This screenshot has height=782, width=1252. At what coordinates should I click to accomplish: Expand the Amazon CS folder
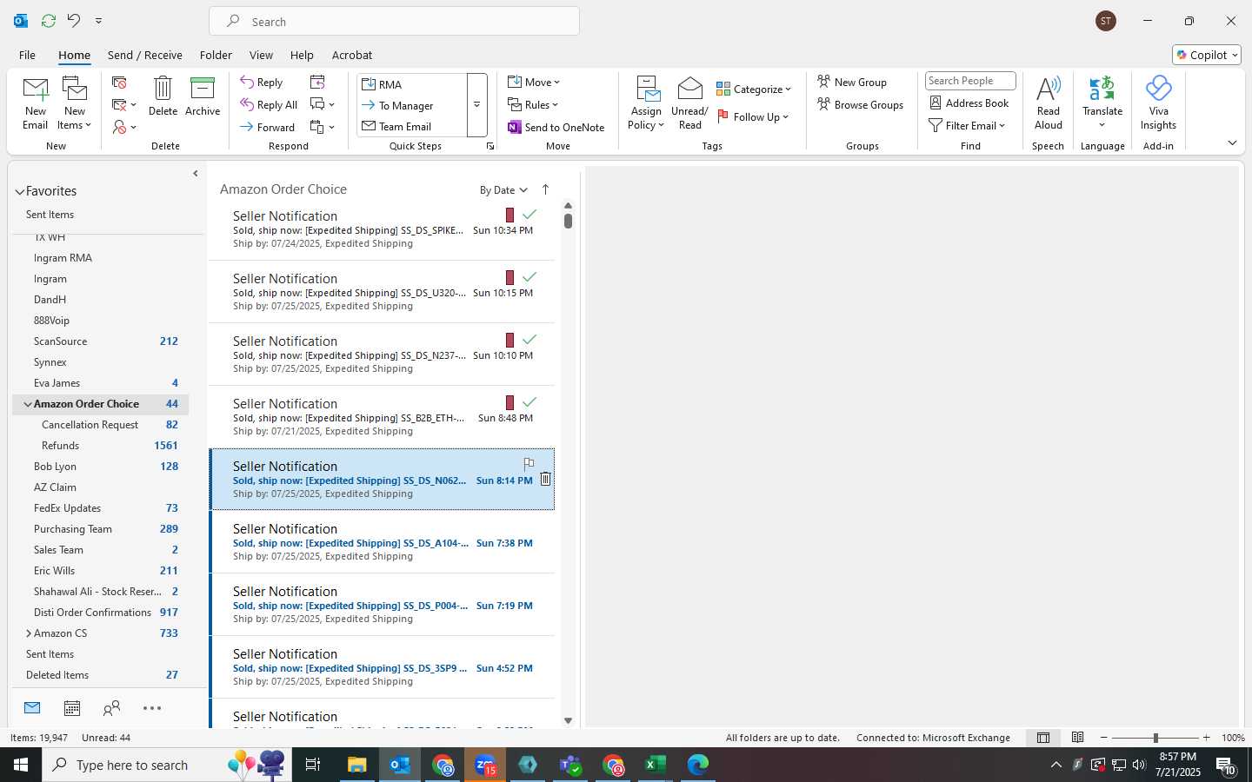[x=28, y=633]
